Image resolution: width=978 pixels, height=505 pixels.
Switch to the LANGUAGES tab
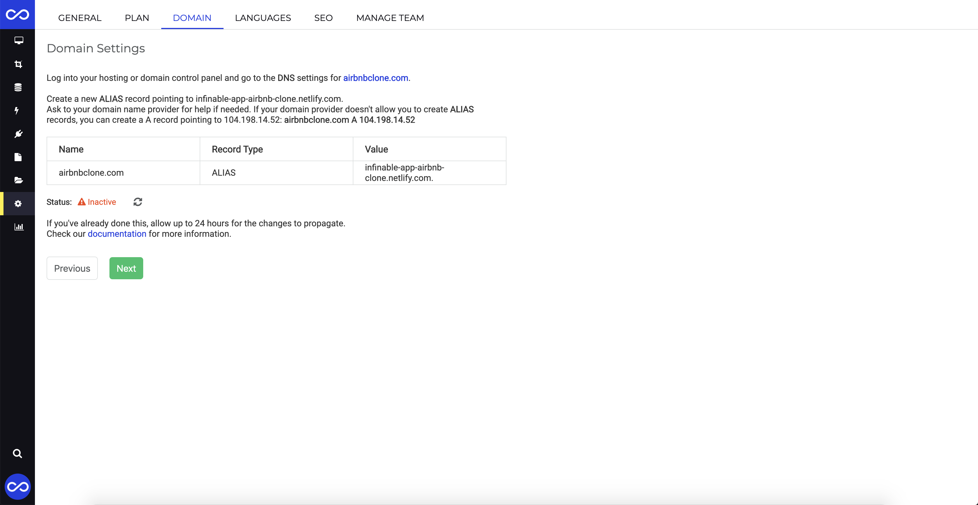pyautogui.click(x=263, y=18)
